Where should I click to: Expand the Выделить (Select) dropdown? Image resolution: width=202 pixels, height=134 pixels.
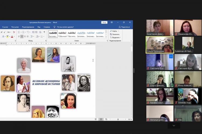116,38
